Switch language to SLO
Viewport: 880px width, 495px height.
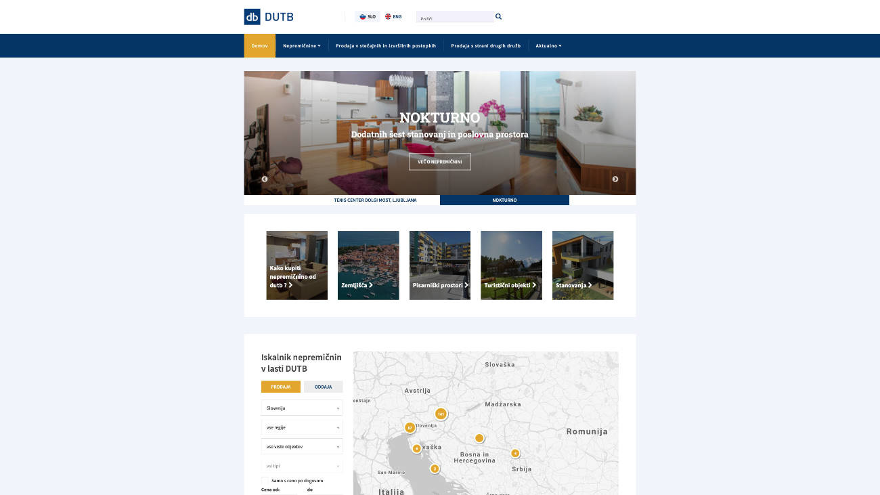coord(368,16)
